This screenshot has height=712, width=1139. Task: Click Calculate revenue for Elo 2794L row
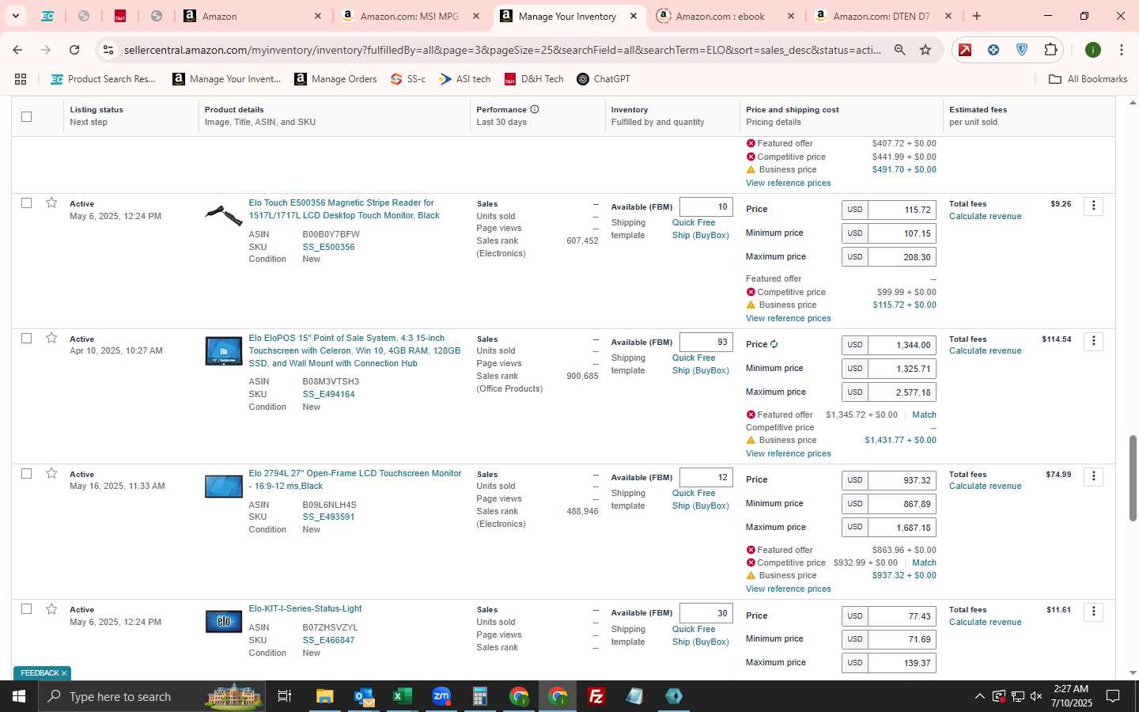point(985,487)
